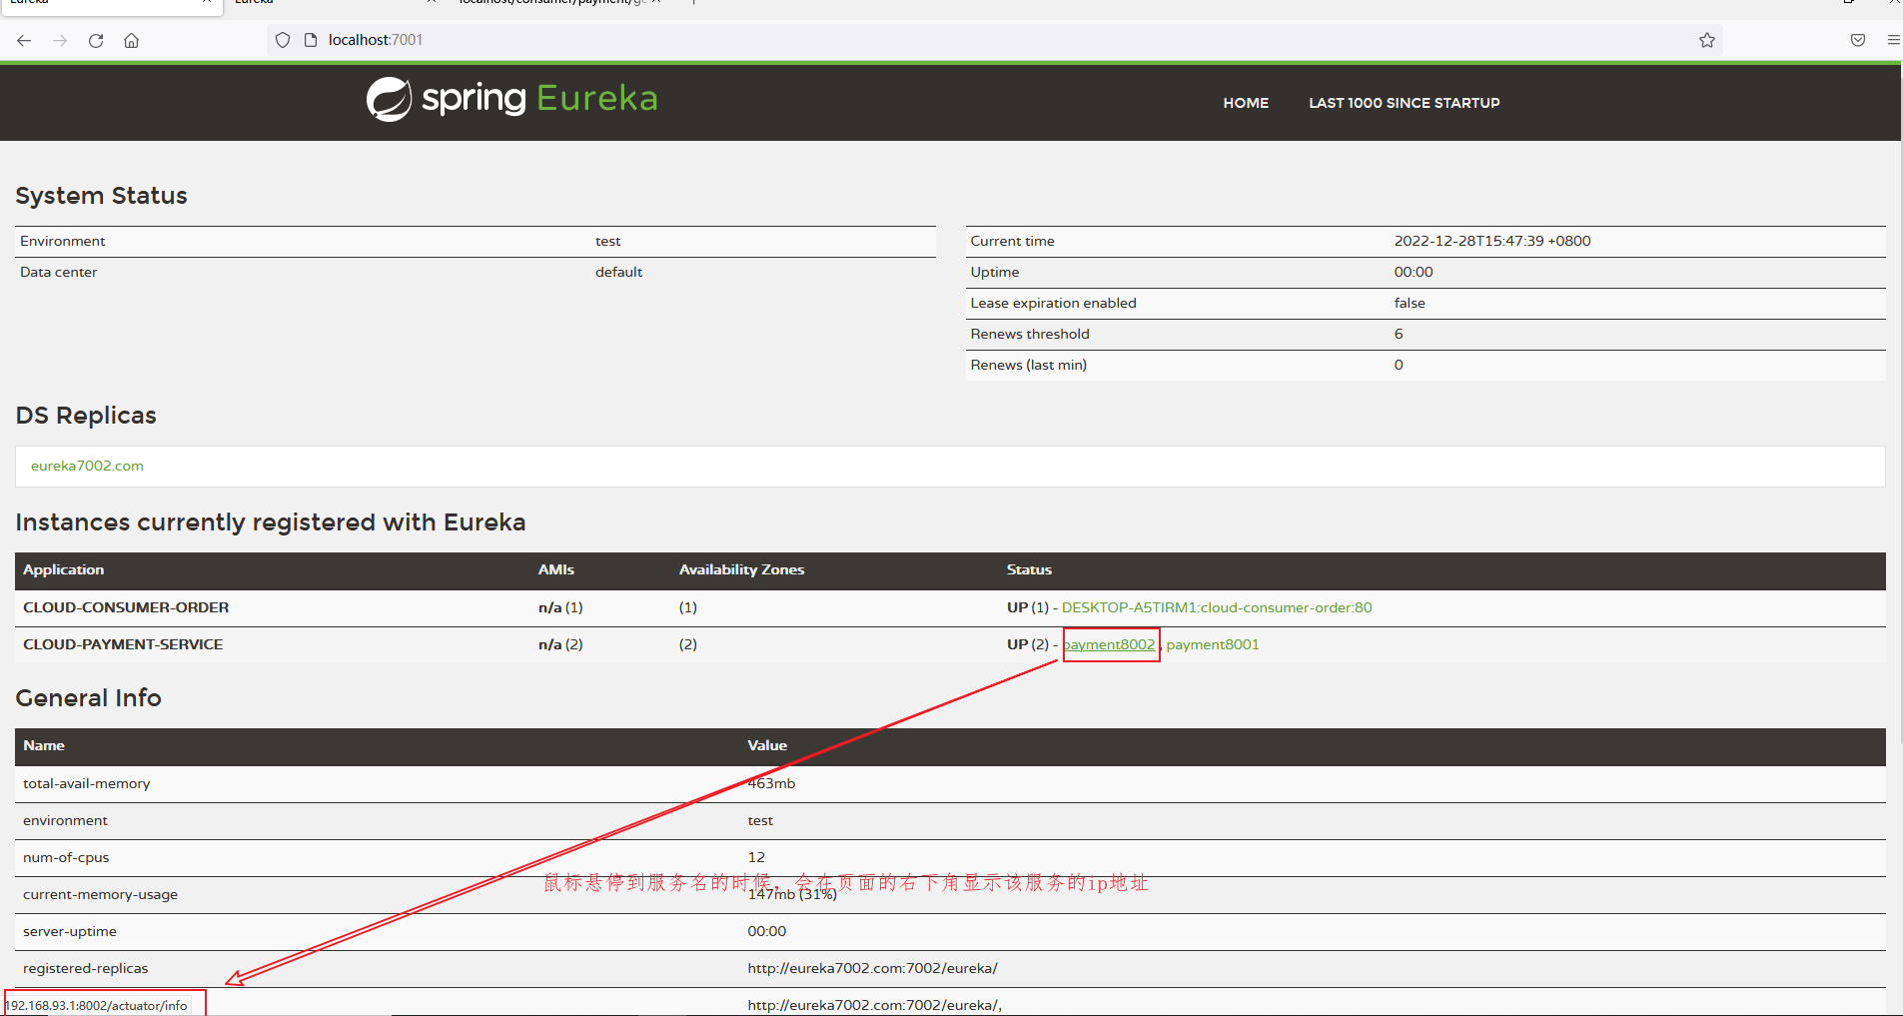Click the Spring Eureka logo
Viewport: 1903px width, 1016px height.
pos(511,99)
